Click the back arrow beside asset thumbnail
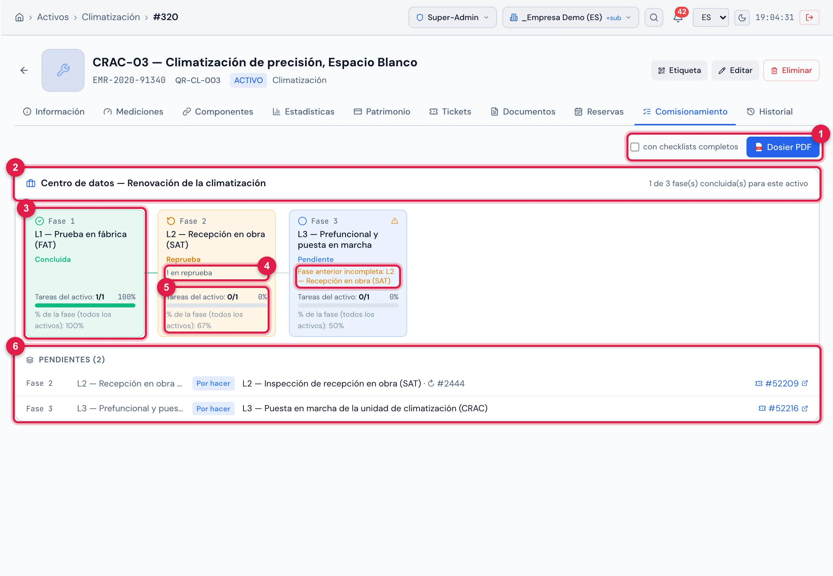Viewport: 833px width, 576px height. [24, 70]
